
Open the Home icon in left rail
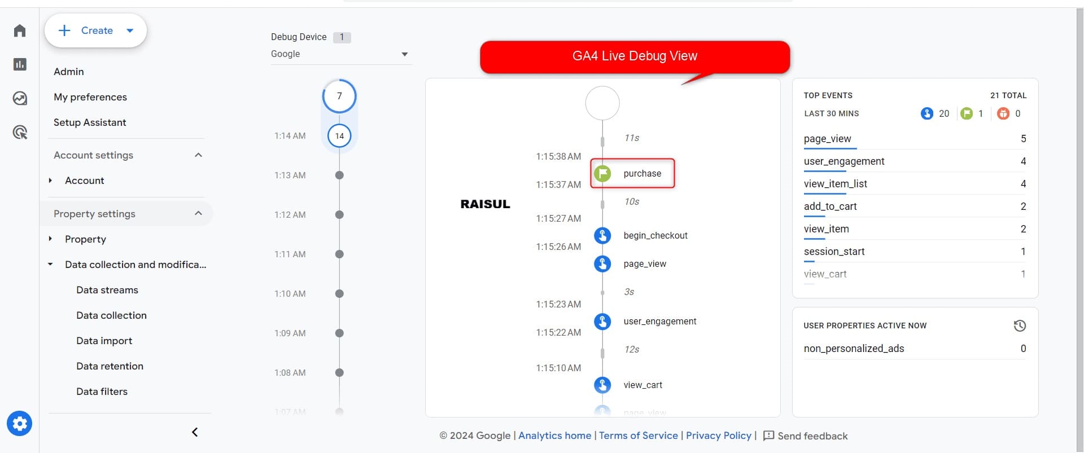tap(20, 30)
